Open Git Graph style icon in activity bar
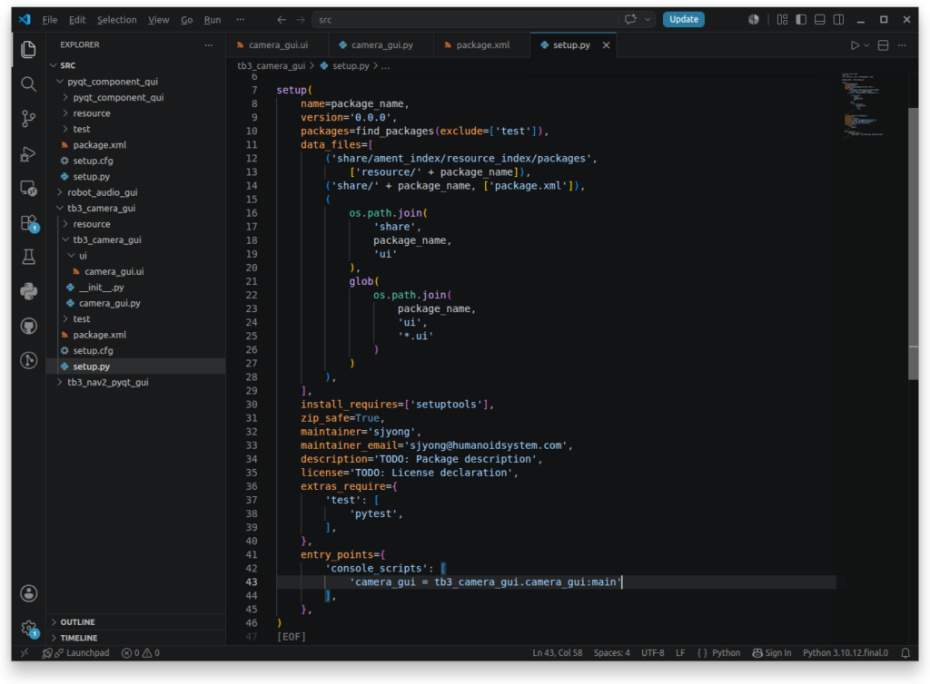The width and height of the screenshot is (930, 684). coord(28,360)
